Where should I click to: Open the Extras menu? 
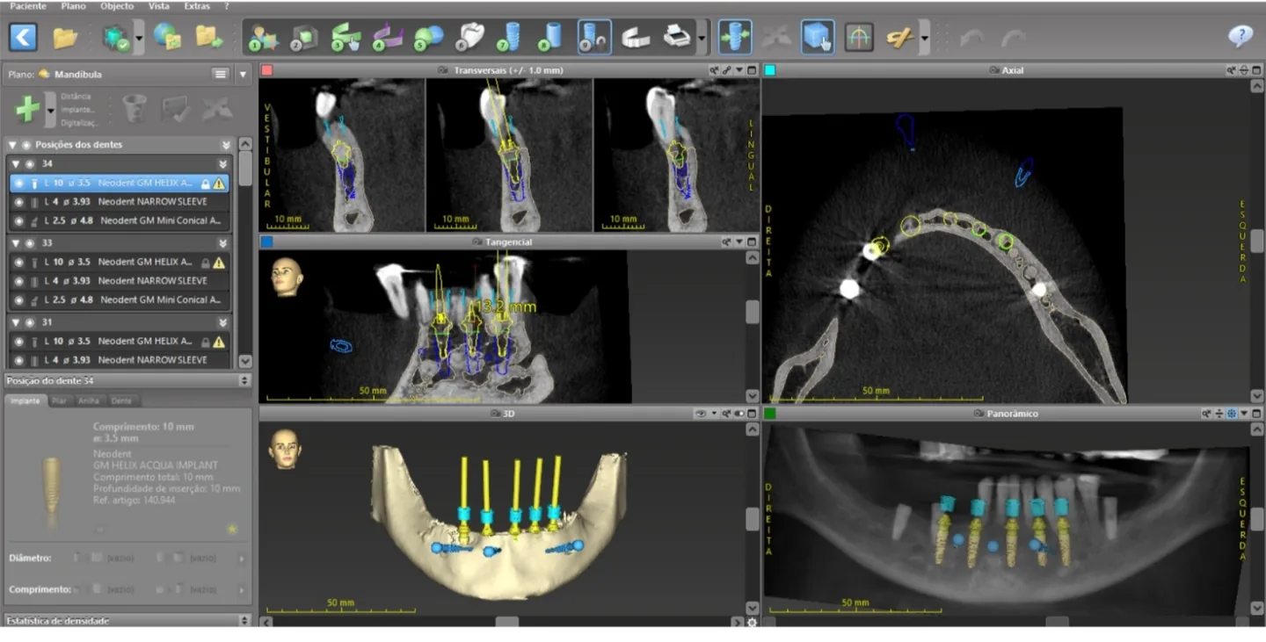point(198,6)
